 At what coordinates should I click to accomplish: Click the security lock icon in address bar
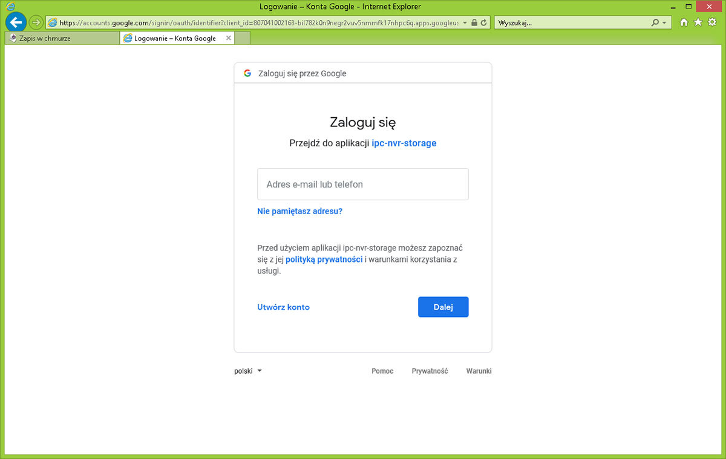point(474,22)
